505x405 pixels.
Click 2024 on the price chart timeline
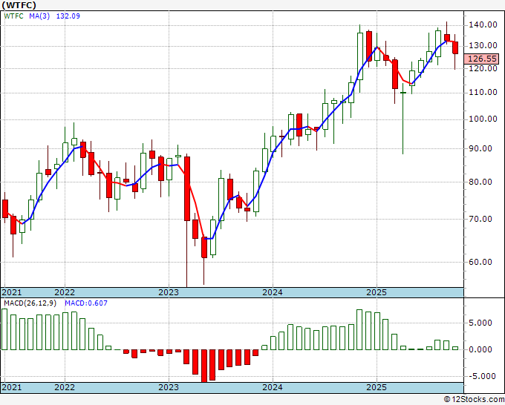273,292
